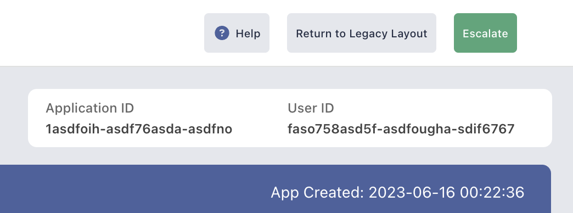Image resolution: width=573 pixels, height=213 pixels.
Task: Select the creation time 00:22:36
Action: (492, 193)
